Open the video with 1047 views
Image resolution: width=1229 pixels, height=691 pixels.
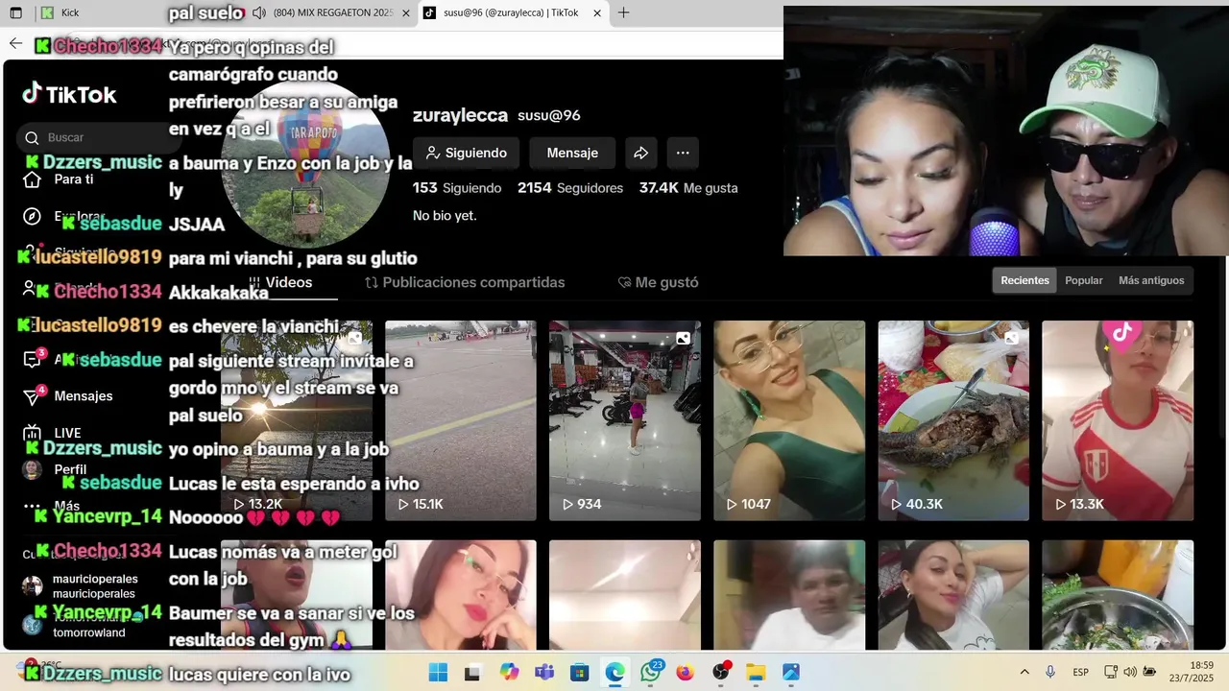click(789, 420)
